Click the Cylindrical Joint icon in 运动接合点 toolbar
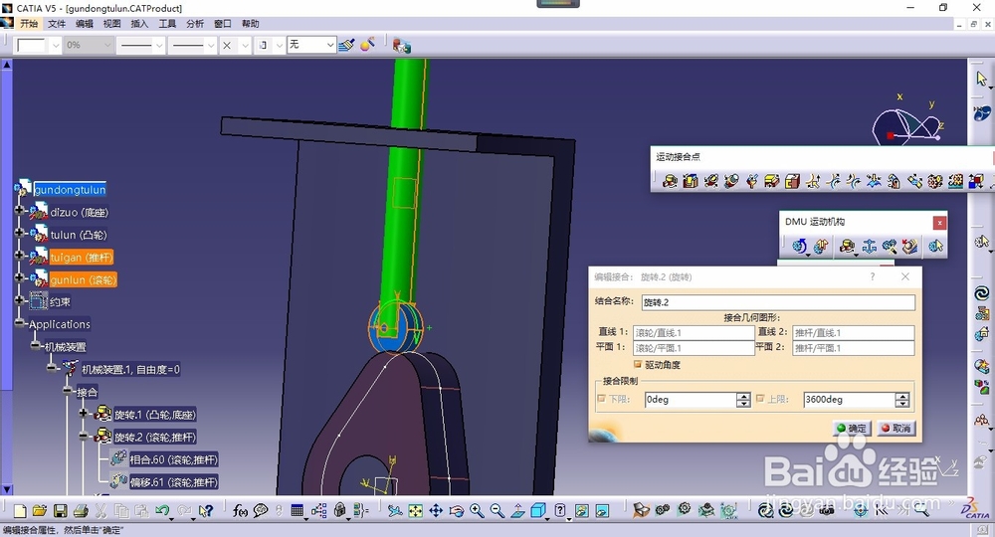Screen dimensions: 995x537 tap(711, 181)
